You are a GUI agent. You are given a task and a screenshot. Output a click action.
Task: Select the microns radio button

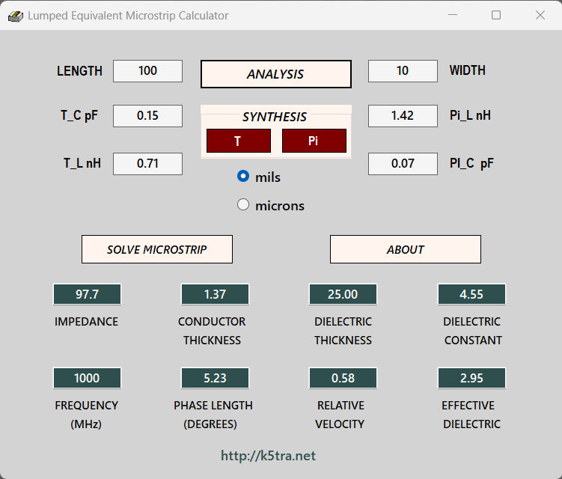(x=243, y=205)
